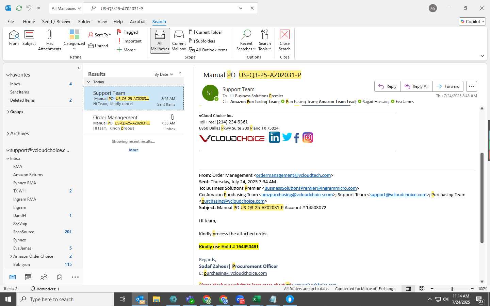Filter search by Subject
The width and height of the screenshot is (490, 306).
tap(29, 38)
